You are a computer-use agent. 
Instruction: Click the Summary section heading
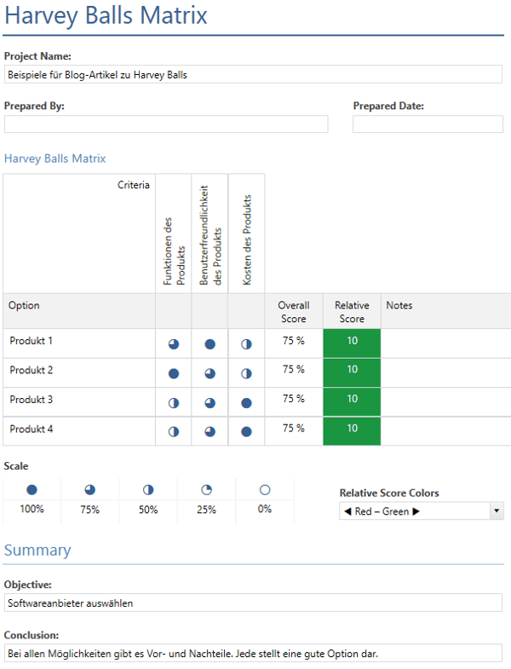point(37,550)
